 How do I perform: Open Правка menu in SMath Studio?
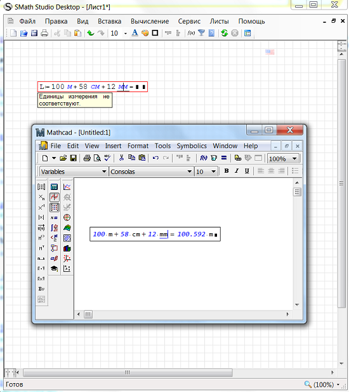coord(56,21)
